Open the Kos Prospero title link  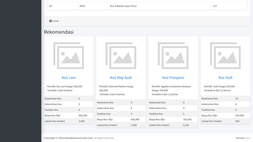(173, 77)
